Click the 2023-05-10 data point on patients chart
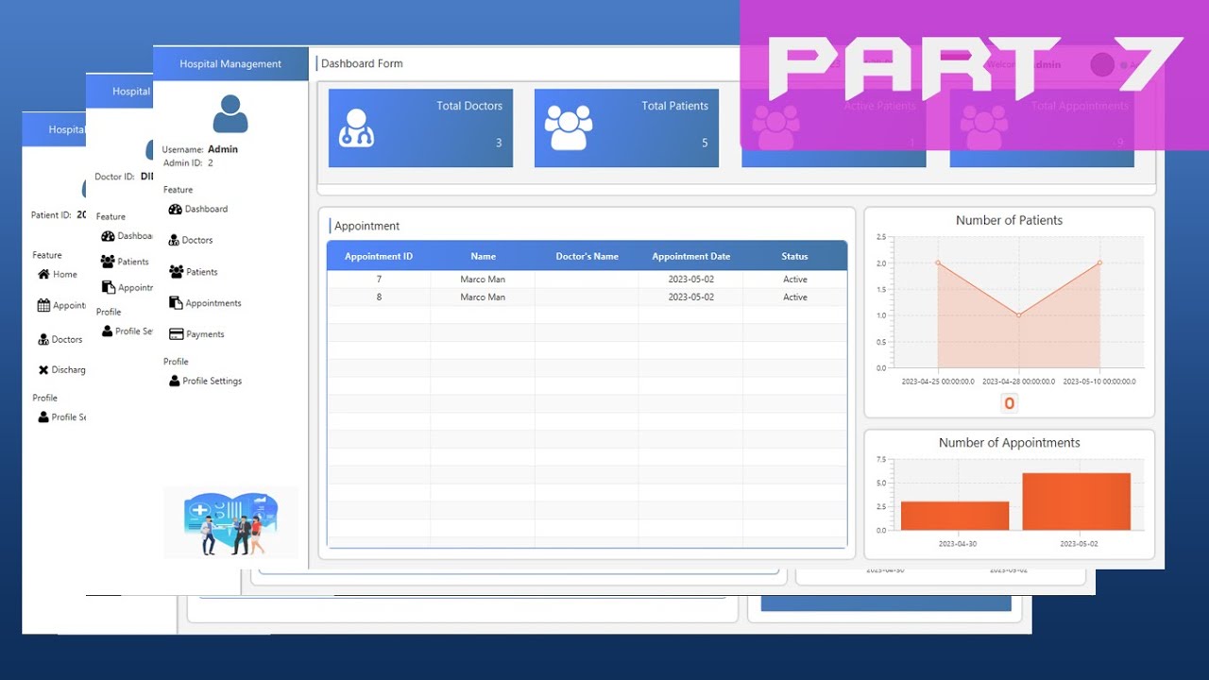Image resolution: width=1209 pixels, height=680 pixels. pos(1099,263)
